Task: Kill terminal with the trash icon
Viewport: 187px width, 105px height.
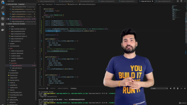Action: pos(178,88)
